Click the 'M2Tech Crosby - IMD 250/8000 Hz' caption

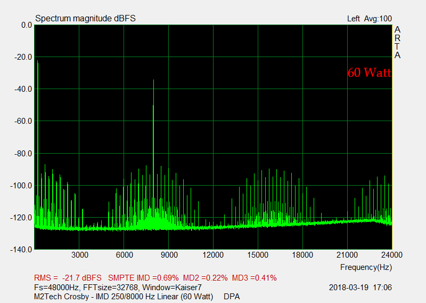tap(95, 297)
